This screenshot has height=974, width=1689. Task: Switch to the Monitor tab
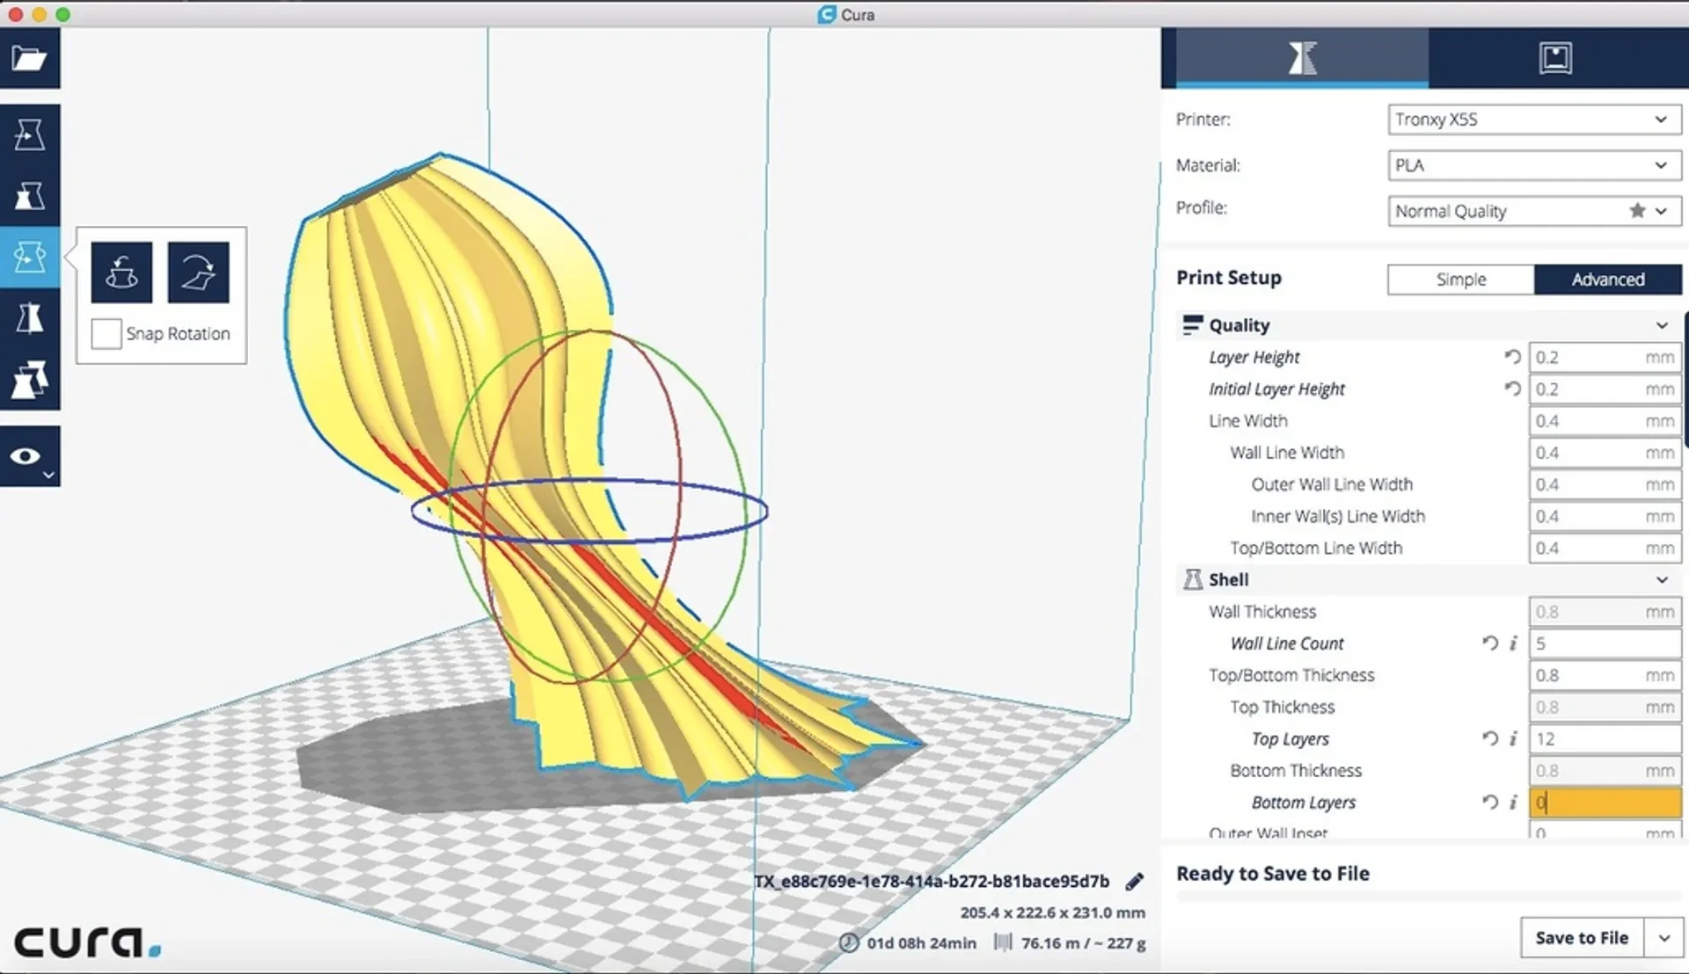(1555, 58)
